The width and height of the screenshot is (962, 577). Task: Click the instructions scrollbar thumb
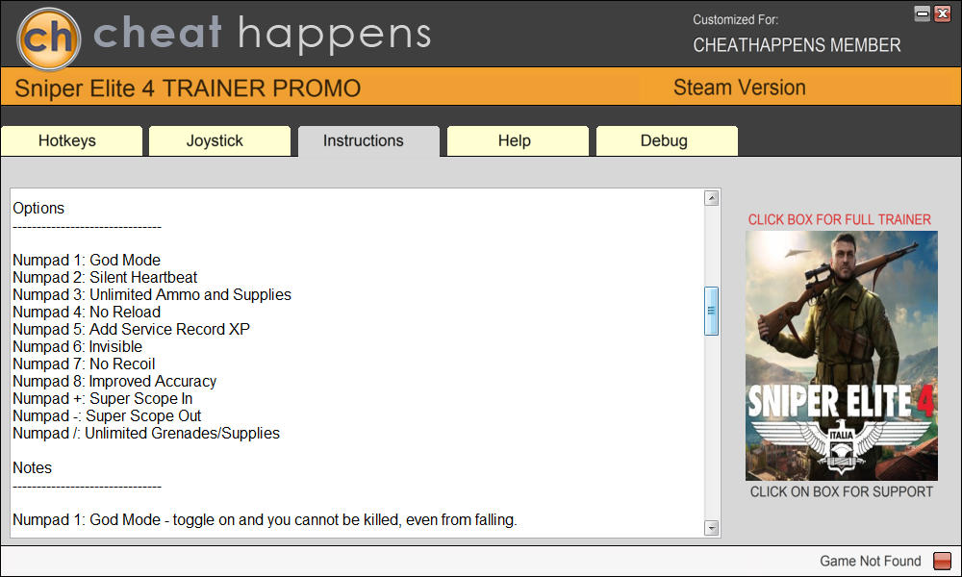click(712, 311)
